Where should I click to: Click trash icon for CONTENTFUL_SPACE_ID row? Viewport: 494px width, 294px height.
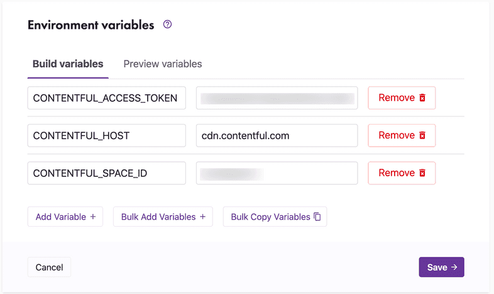423,173
